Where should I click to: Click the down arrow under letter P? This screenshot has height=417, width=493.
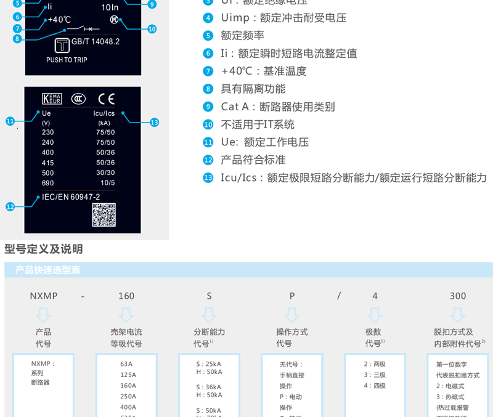click(291, 315)
